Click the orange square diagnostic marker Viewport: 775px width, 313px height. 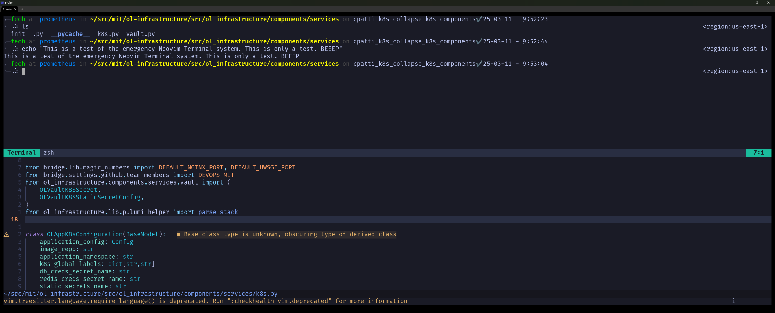click(x=178, y=234)
